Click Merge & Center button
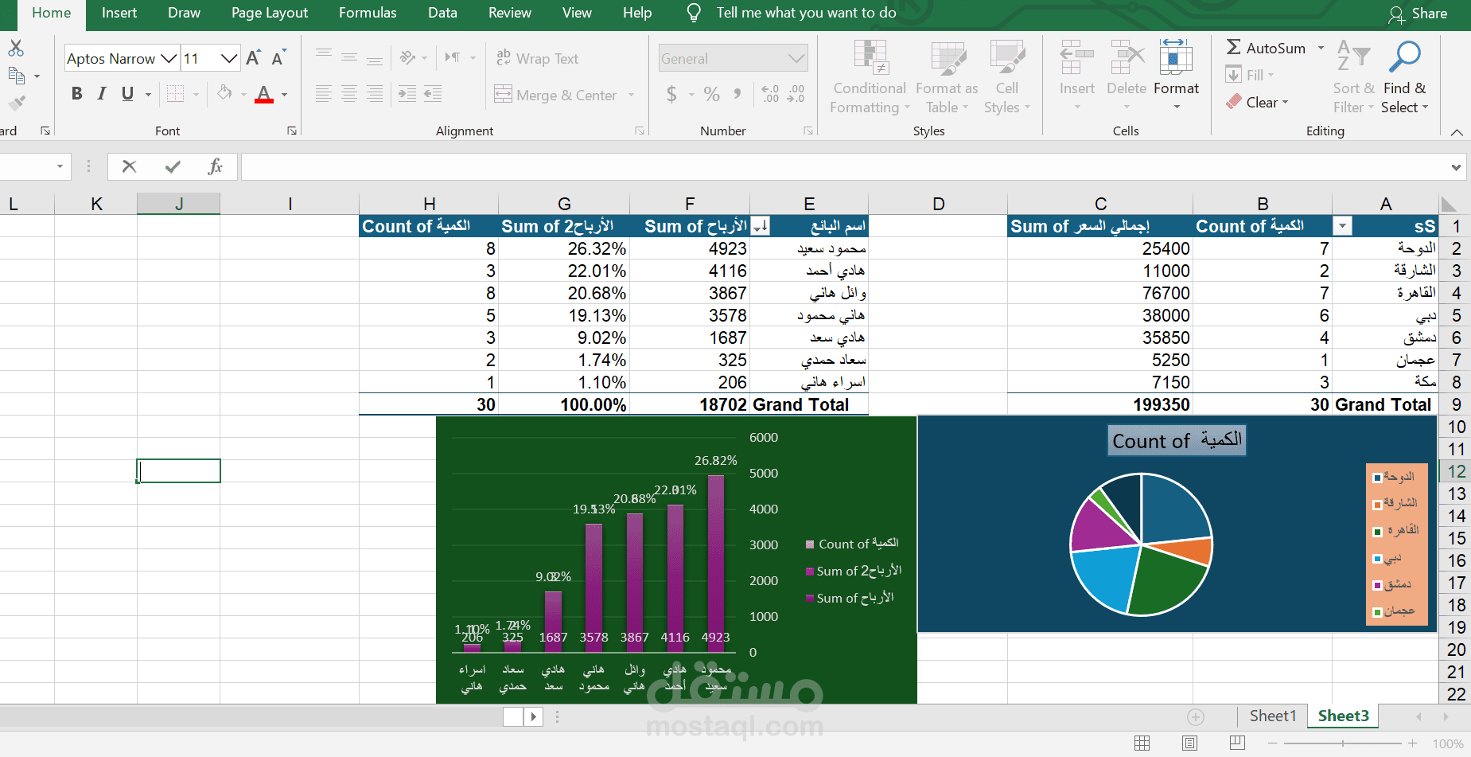 point(555,95)
